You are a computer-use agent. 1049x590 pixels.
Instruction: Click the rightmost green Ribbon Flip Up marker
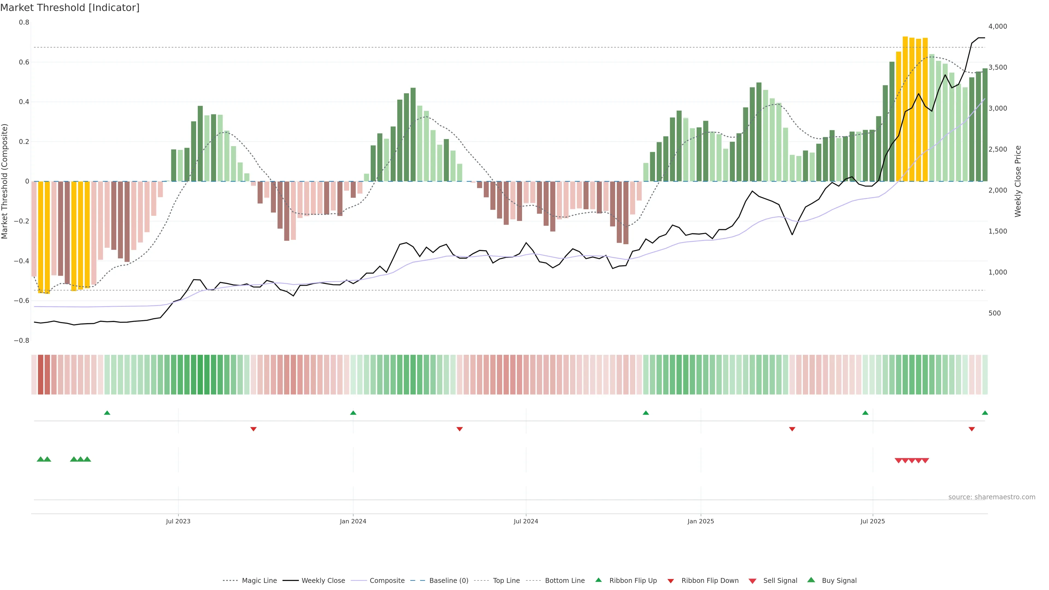point(985,413)
